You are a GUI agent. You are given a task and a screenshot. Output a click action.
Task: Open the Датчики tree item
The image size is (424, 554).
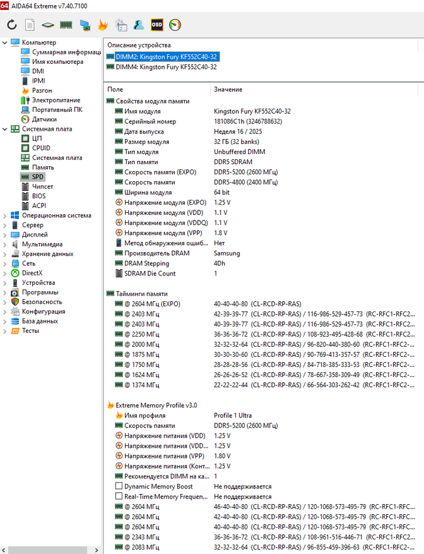39,119
